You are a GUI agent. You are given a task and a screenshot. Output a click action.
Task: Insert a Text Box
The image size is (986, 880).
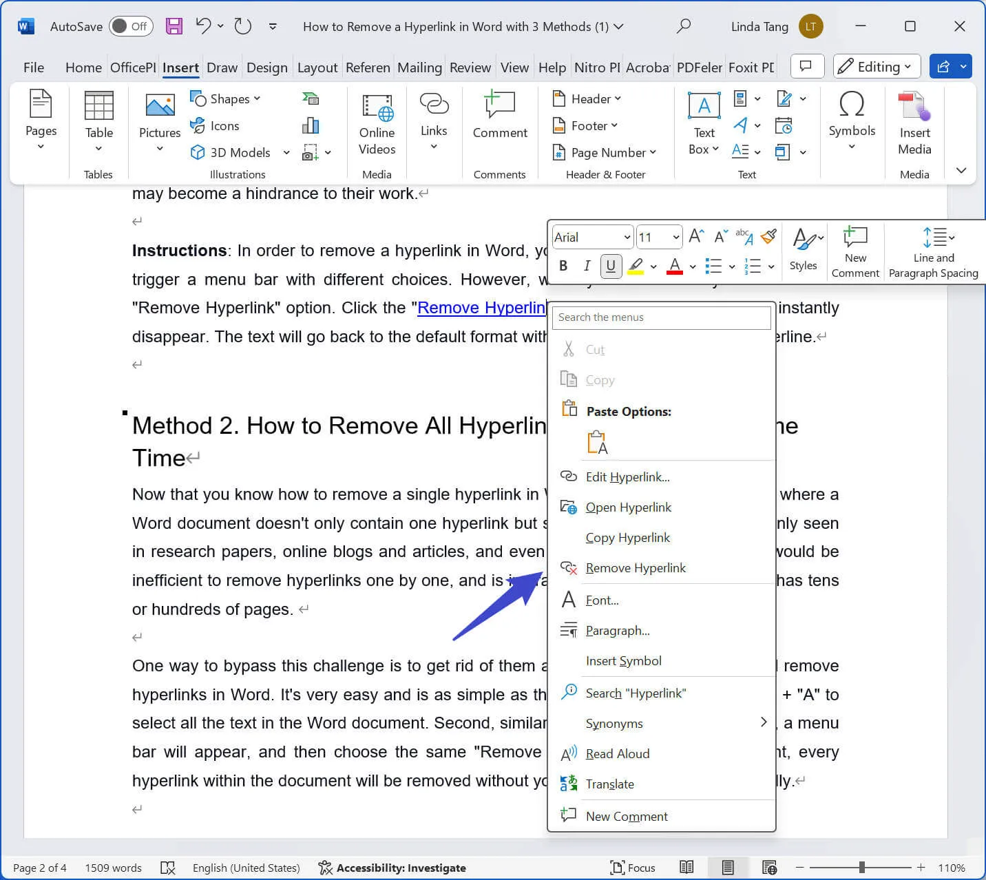pos(703,124)
